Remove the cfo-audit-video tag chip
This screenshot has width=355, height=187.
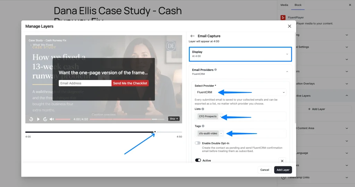221,133
